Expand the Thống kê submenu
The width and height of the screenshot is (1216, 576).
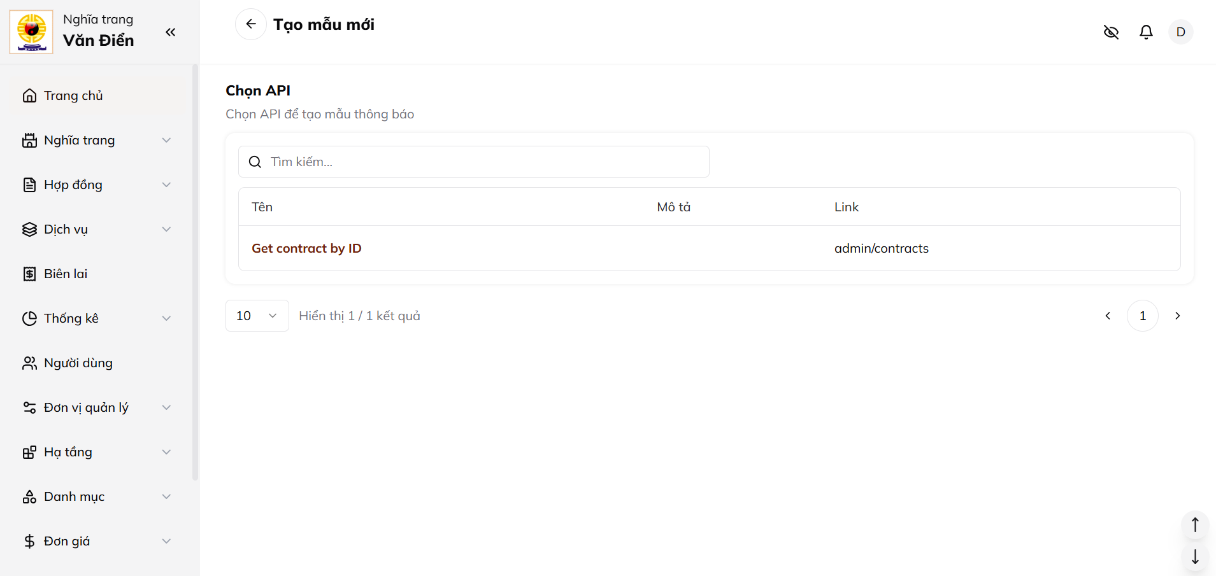(96, 318)
